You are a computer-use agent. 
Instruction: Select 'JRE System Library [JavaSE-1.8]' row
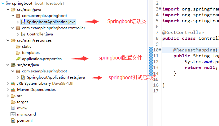45,83
